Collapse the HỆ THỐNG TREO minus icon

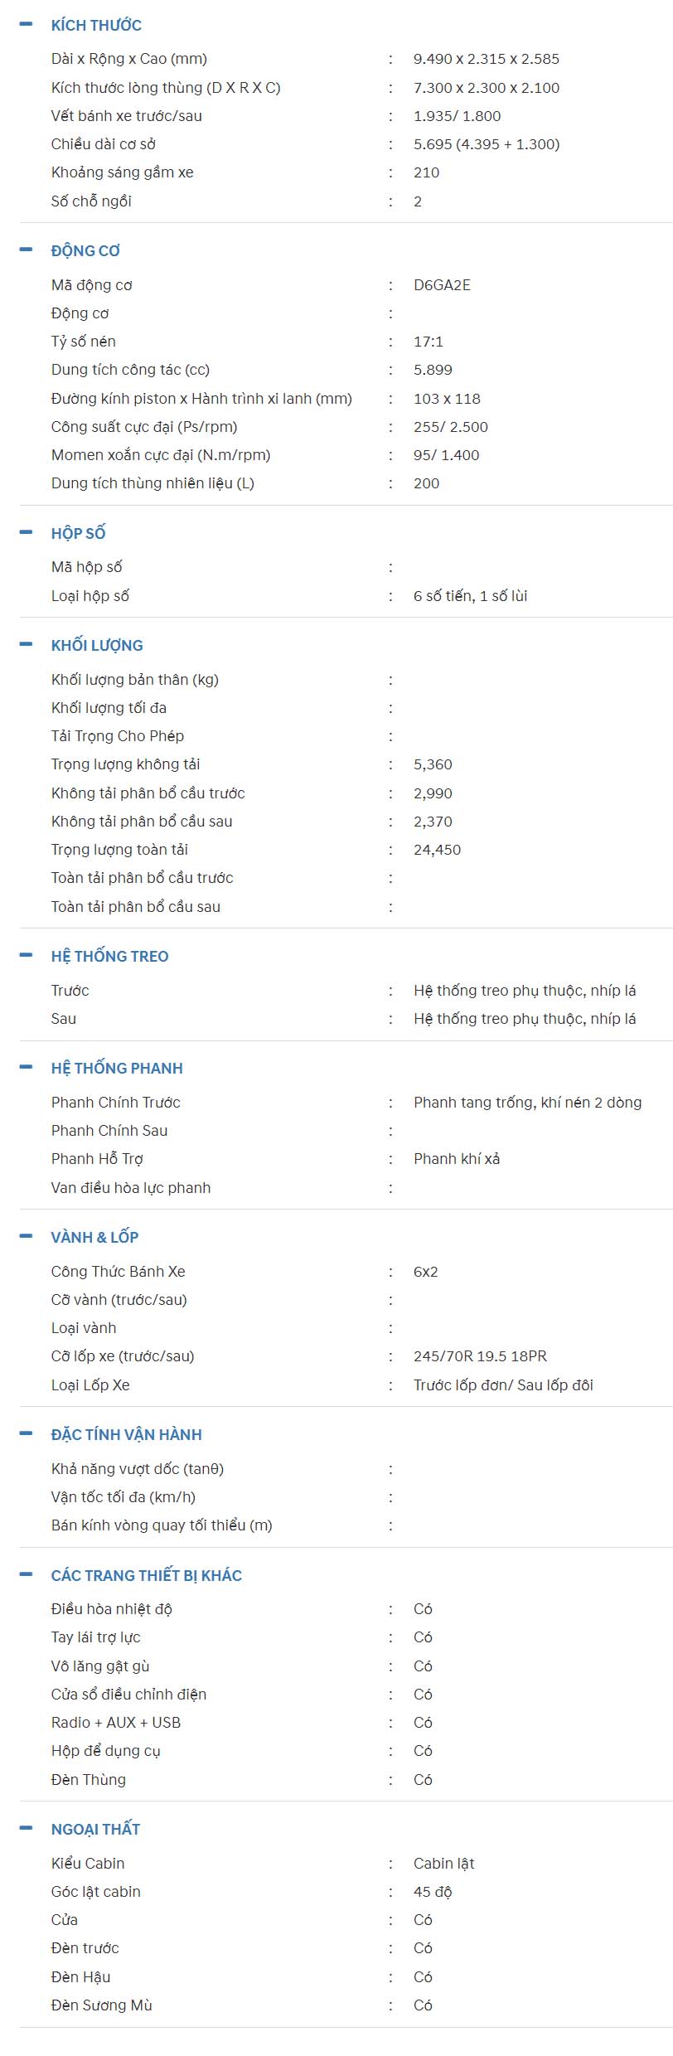click(26, 955)
